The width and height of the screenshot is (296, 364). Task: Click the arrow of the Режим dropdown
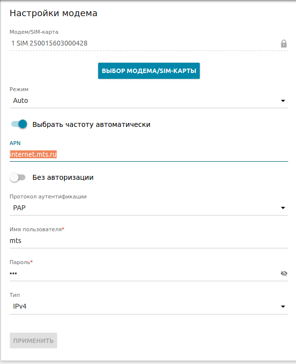coord(283,101)
